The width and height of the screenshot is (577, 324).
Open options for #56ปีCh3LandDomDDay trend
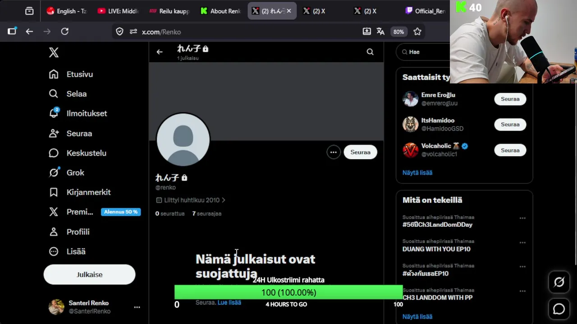coord(522,218)
